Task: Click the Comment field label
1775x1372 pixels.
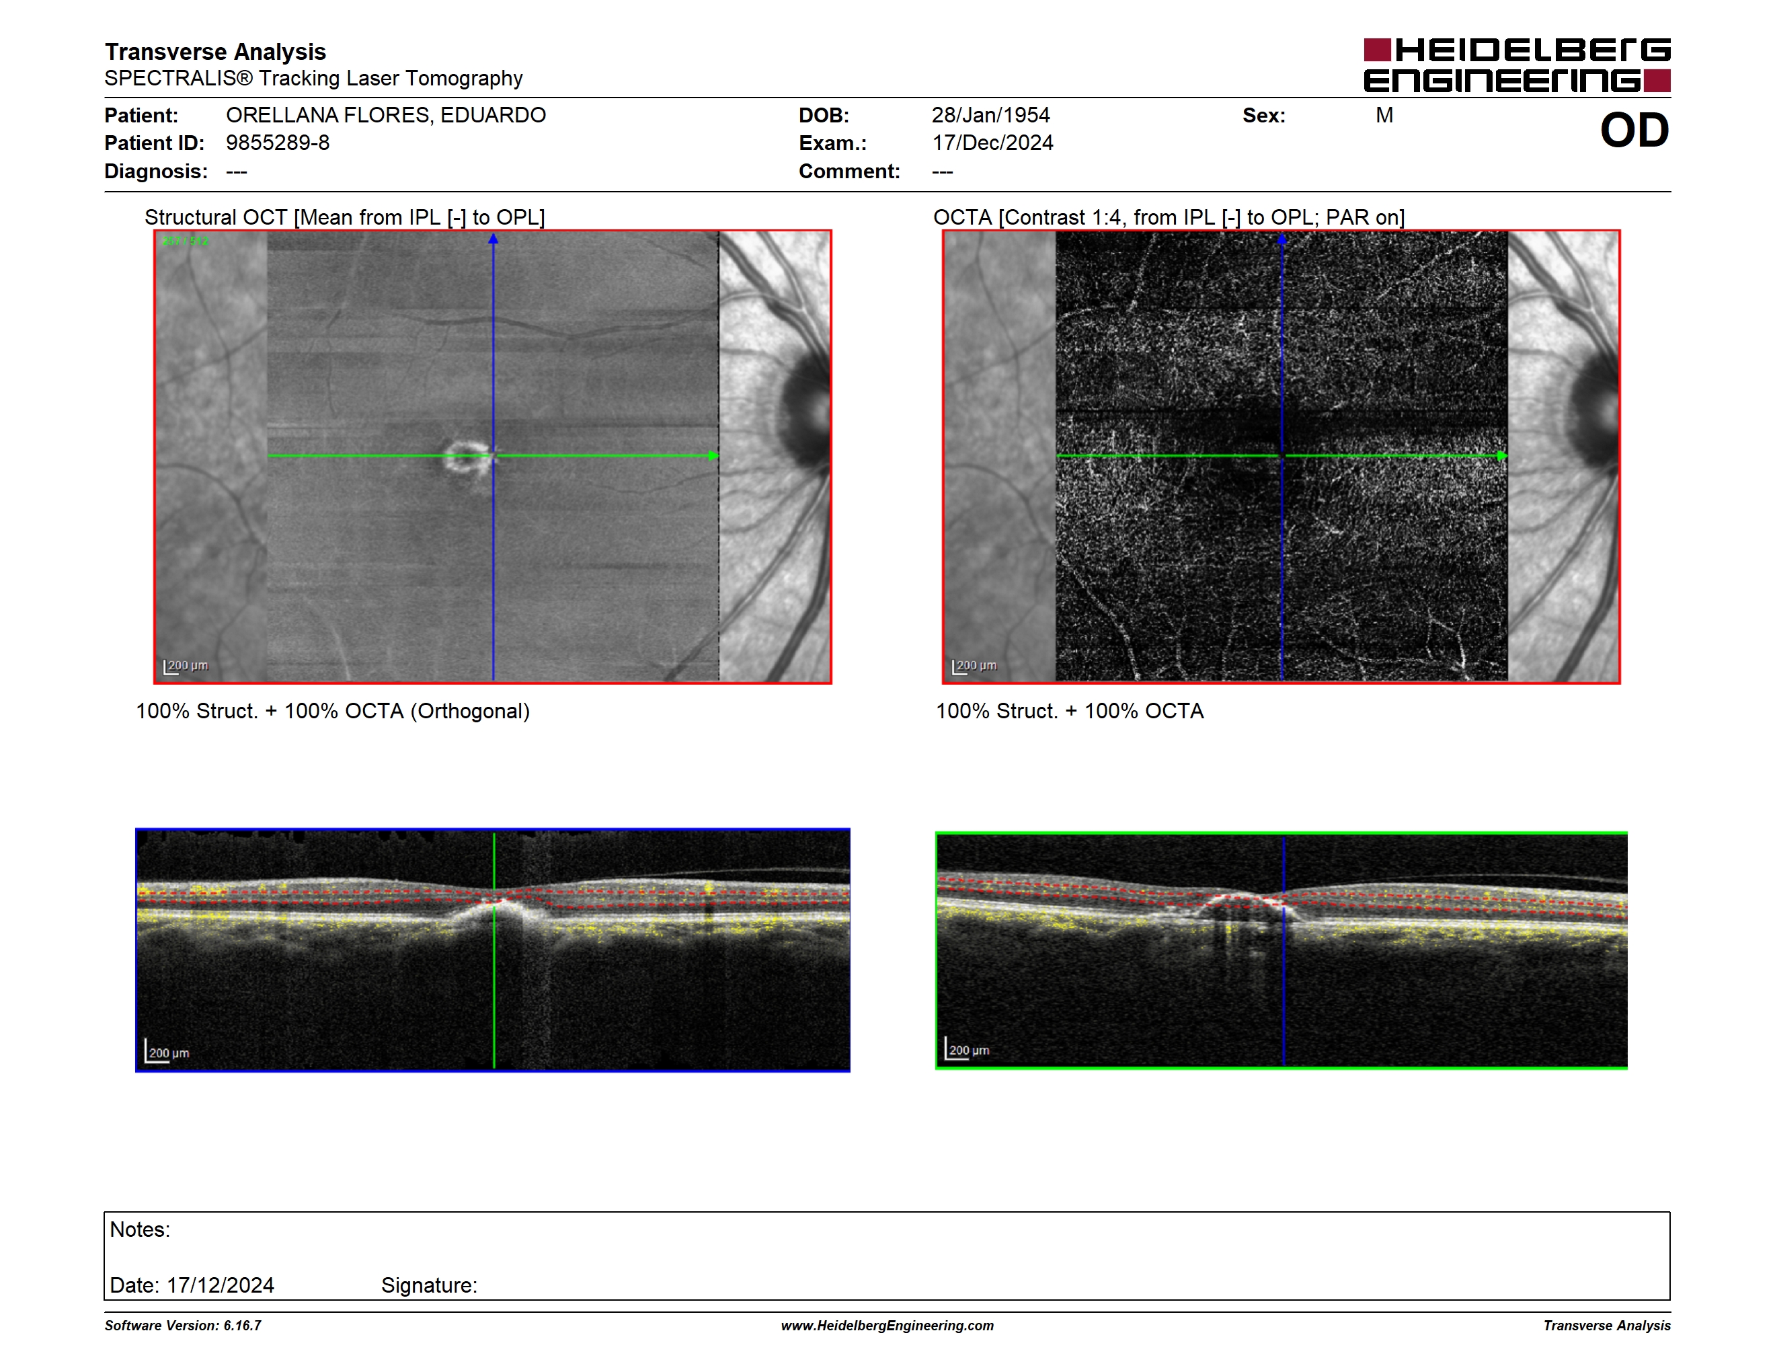Action: coord(849,171)
